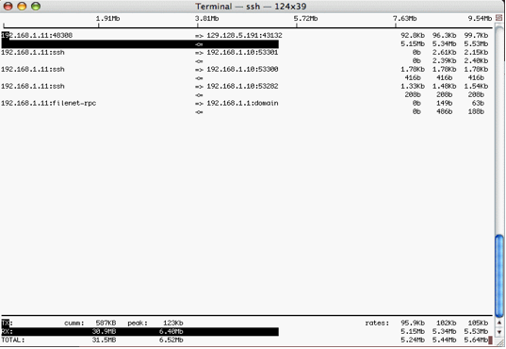Click ssh source in the 53300 row
This screenshot has height=349, width=506.
point(33,69)
